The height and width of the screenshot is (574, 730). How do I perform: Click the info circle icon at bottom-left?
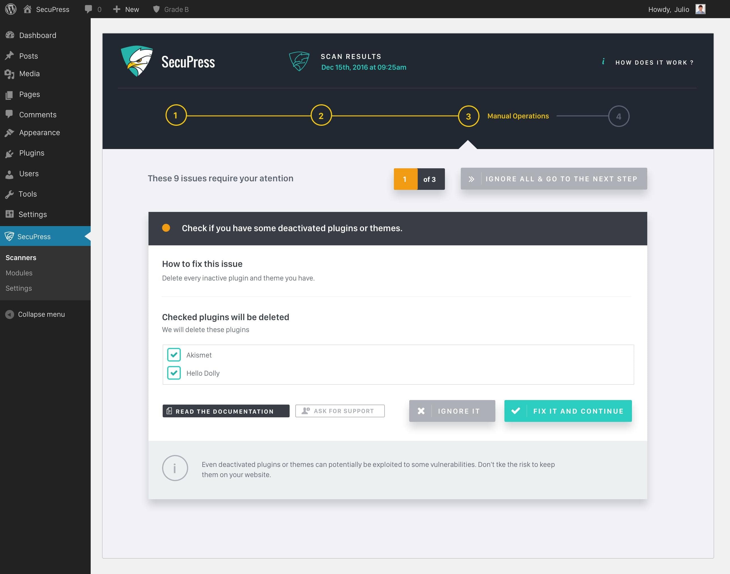(175, 469)
